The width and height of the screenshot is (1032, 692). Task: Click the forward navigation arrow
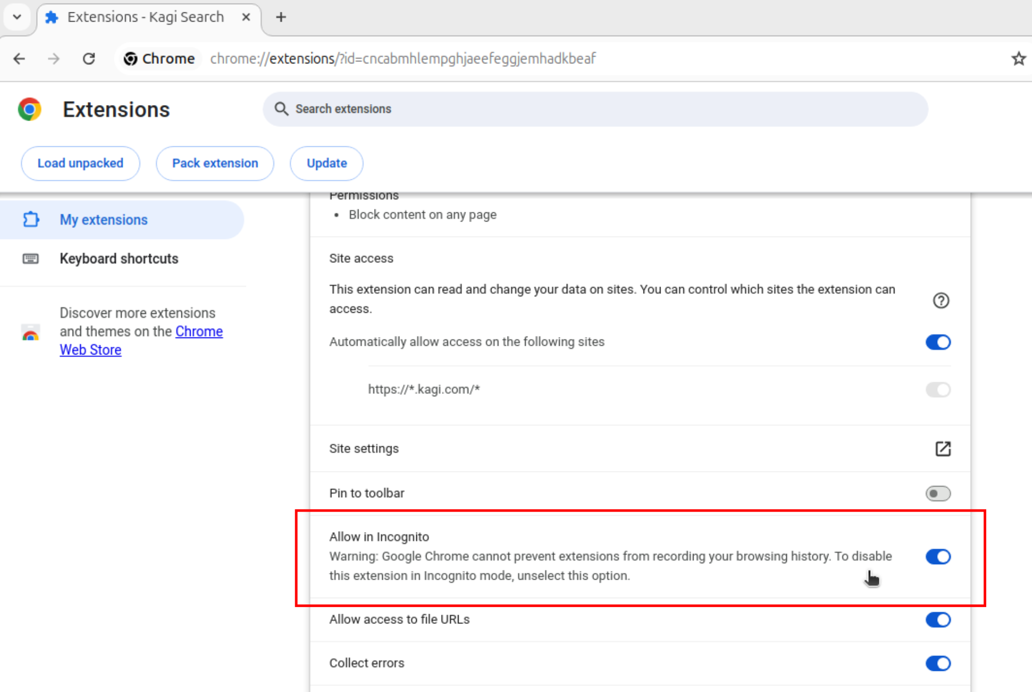pos(54,59)
